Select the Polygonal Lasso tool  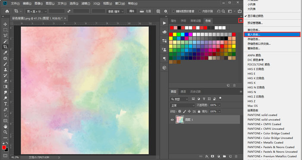5,35
